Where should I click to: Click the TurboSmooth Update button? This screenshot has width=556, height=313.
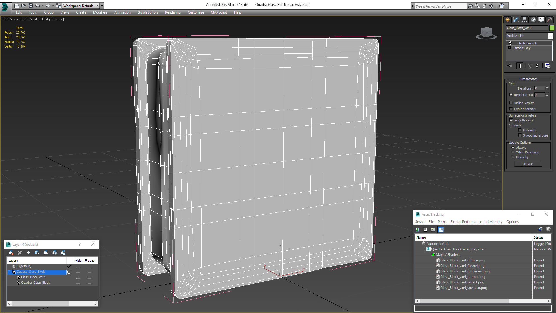(528, 164)
